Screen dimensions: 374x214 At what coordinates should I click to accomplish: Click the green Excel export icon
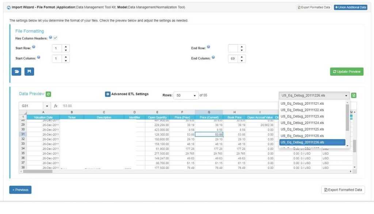(x=354, y=96)
